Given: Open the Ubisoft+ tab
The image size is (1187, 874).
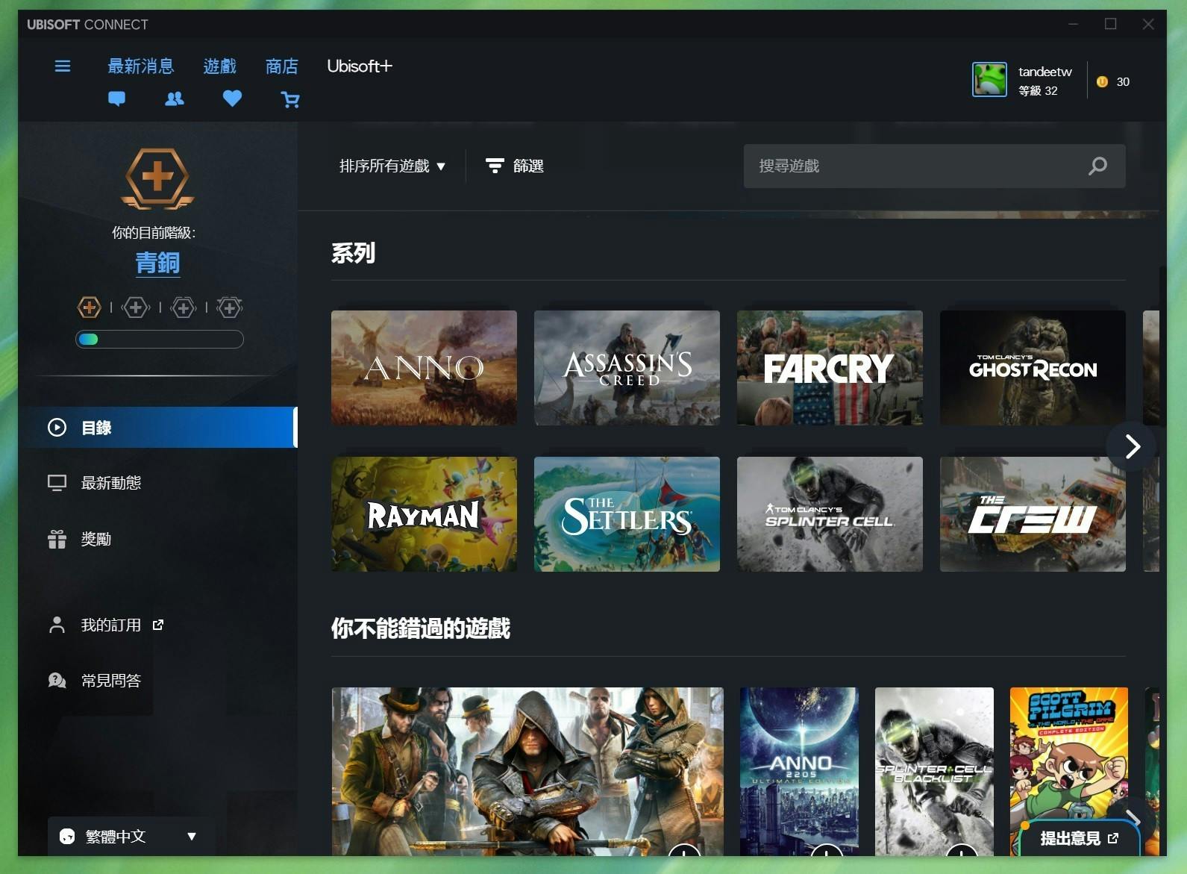Looking at the screenshot, I should 360,66.
